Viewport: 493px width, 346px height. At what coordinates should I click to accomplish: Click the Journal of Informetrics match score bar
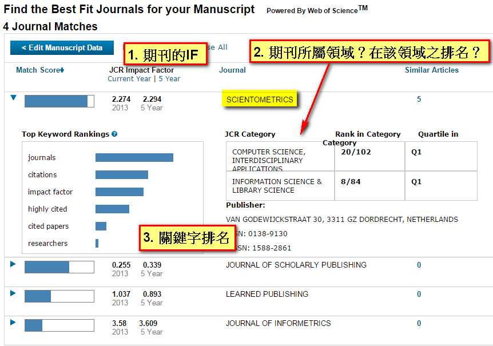point(59,325)
